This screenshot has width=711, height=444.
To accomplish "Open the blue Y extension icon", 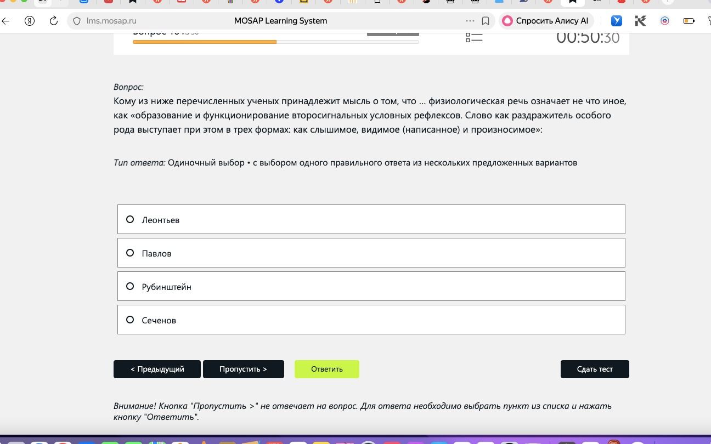I will (x=617, y=21).
